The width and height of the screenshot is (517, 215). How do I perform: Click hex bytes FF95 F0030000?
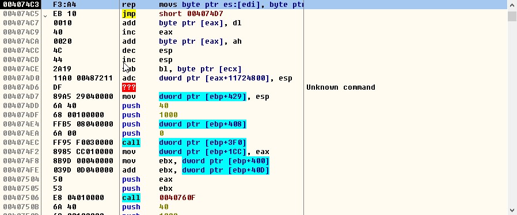[x=83, y=143]
